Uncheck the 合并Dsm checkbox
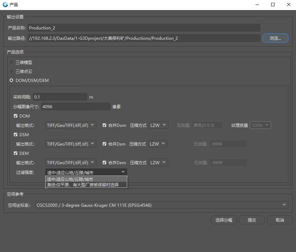The width and height of the screenshot is (296, 252). pos(104,144)
